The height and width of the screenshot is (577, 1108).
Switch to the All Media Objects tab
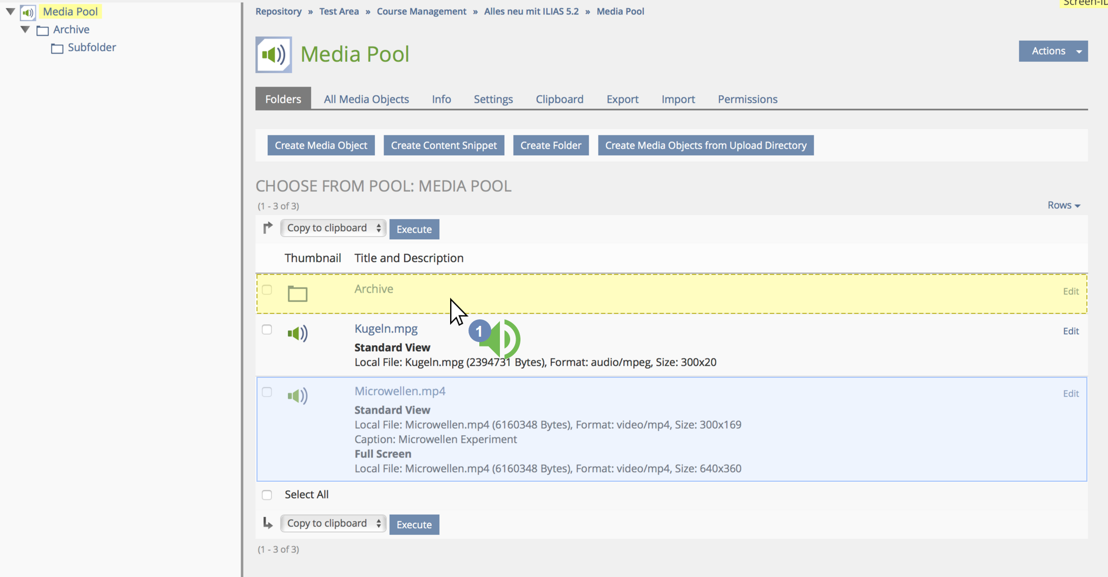[x=366, y=99]
